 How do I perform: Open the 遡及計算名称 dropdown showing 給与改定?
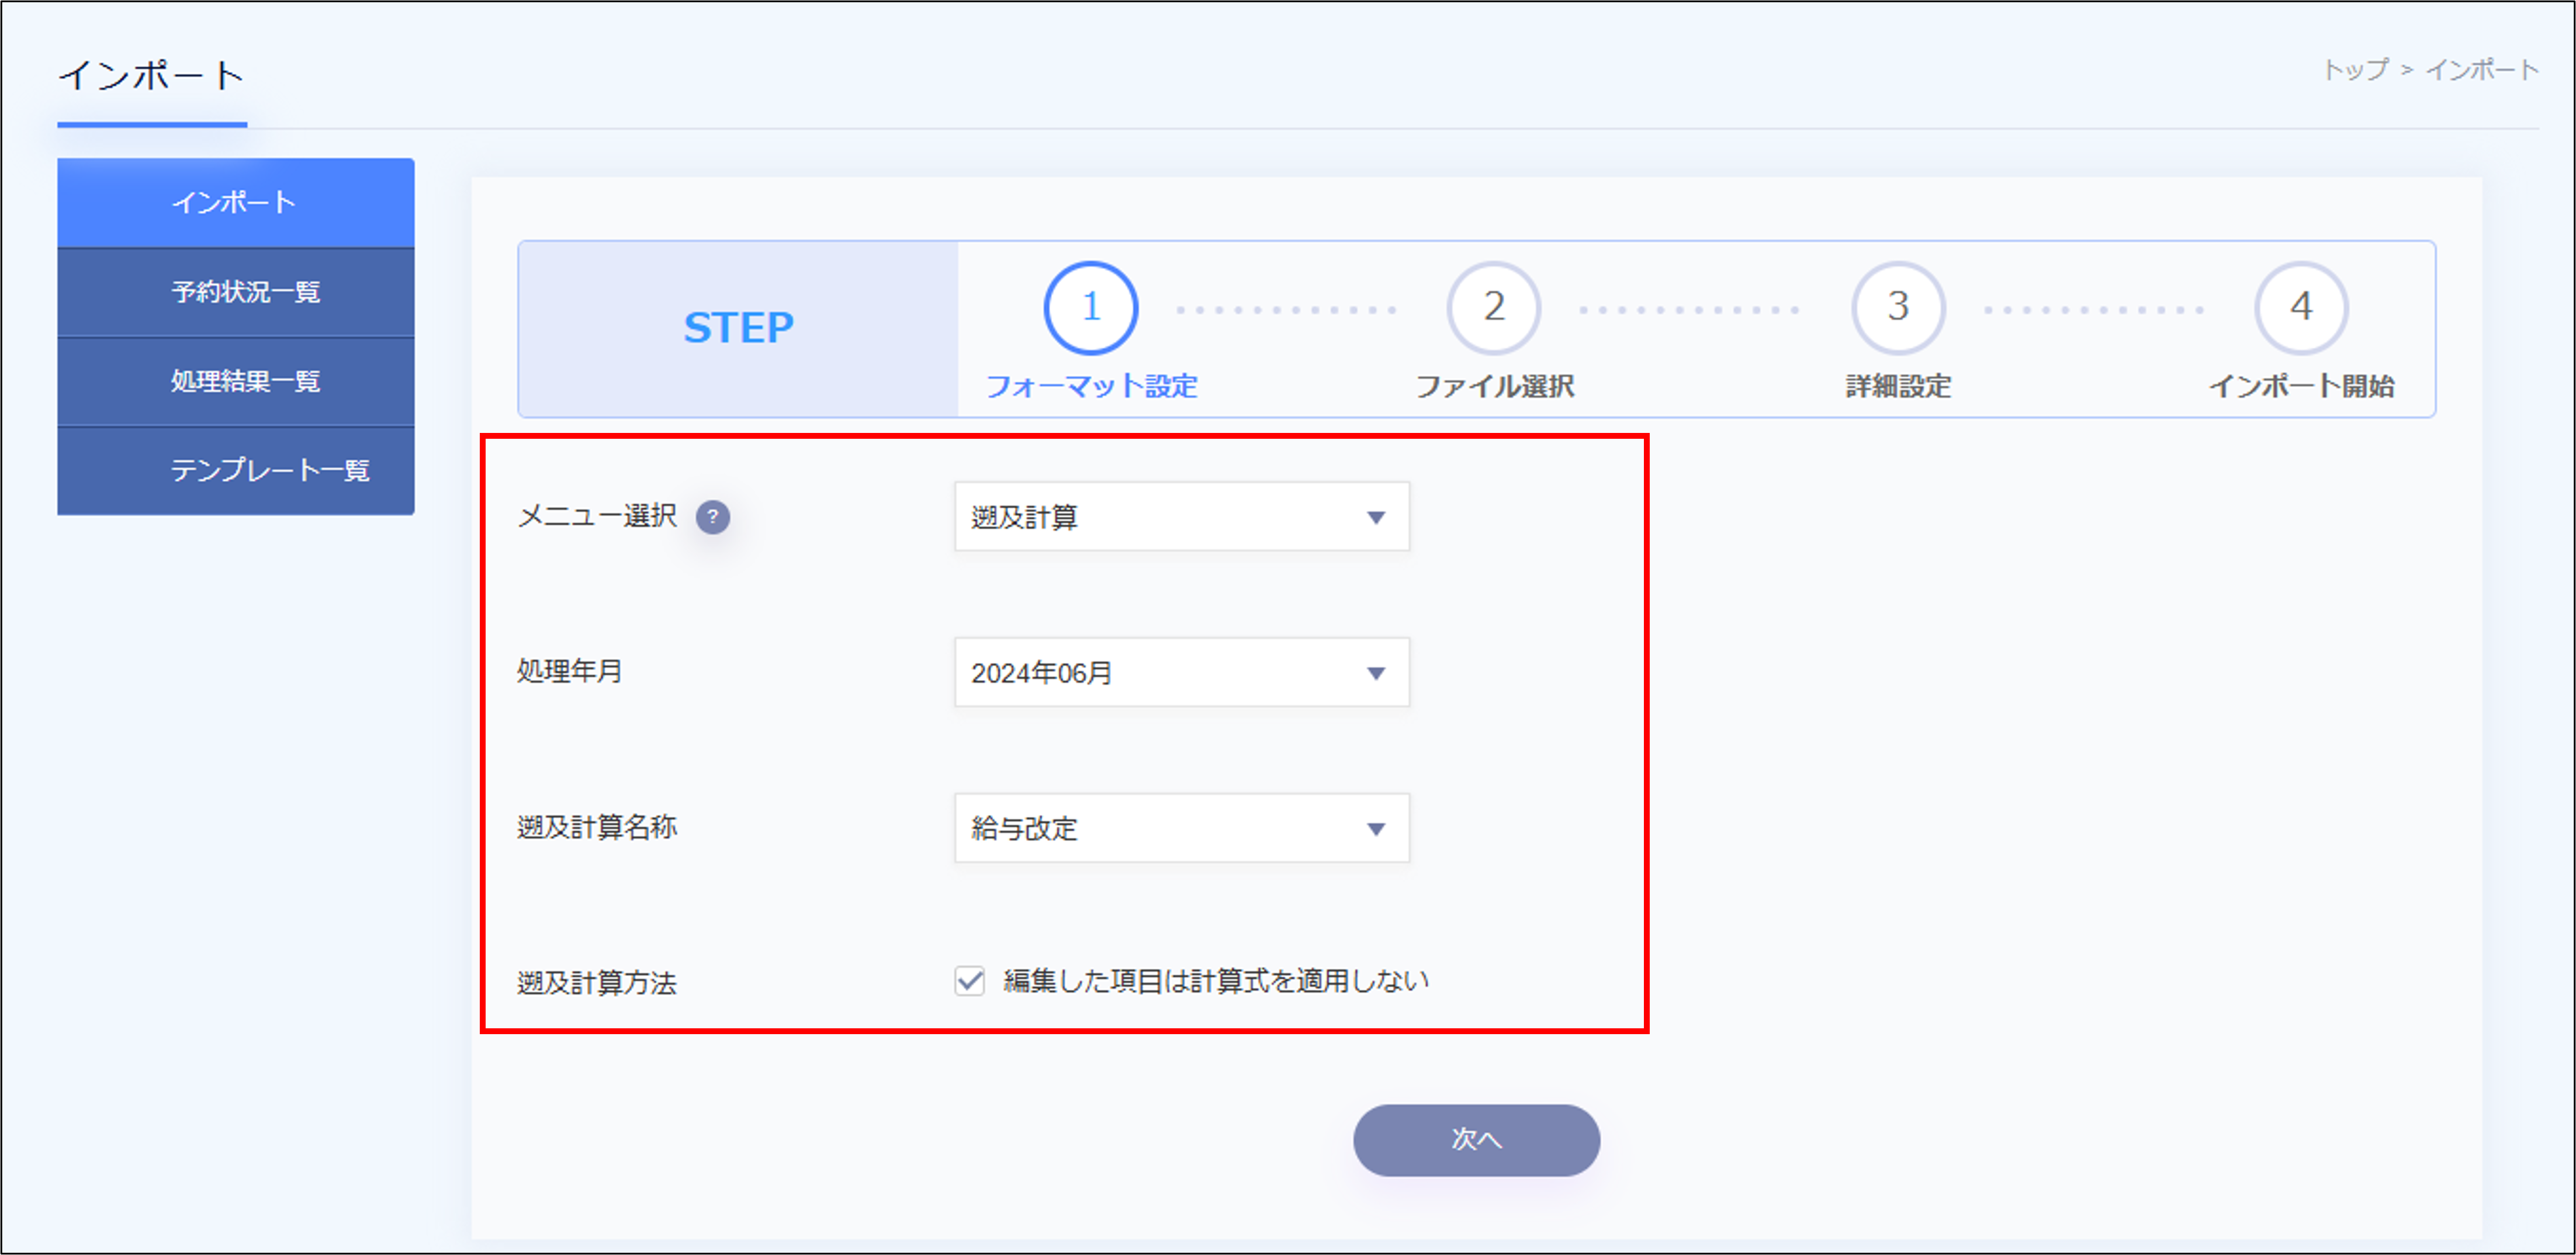(x=1180, y=828)
